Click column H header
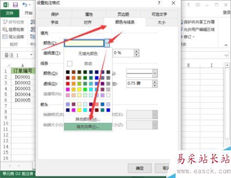231x178 pixels. click(x=188, y=65)
